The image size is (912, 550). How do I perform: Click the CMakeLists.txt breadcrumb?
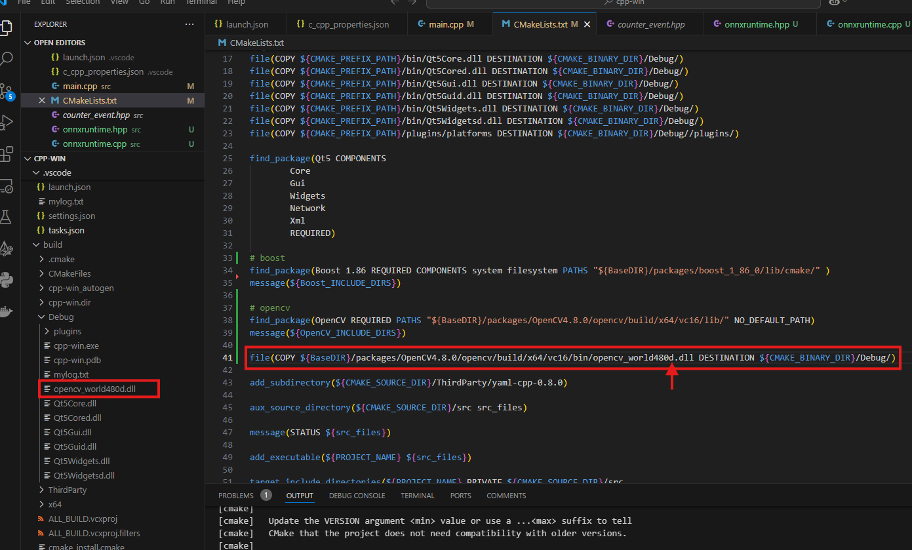click(250, 43)
